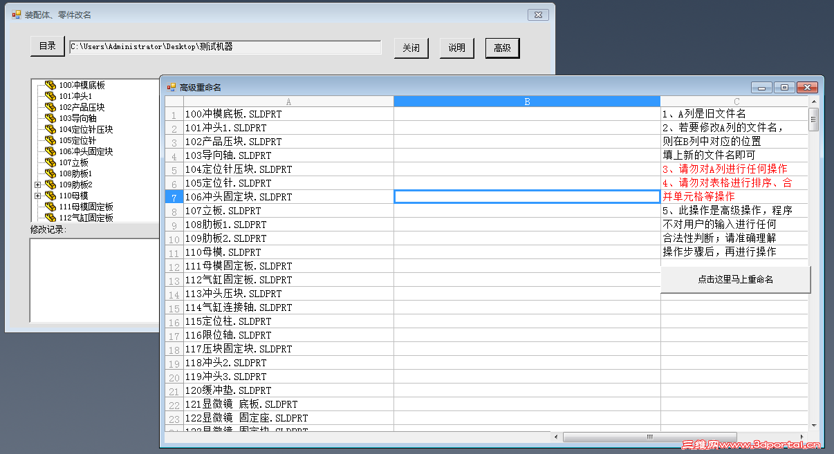Image resolution: width=834 pixels, height=454 pixels.
Task: Click cell 111母模固定板.SLDPRT
Action: 288,266
